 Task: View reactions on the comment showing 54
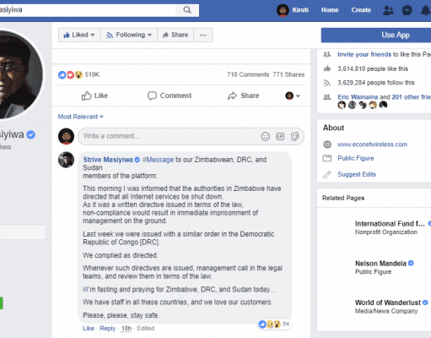click(274, 324)
